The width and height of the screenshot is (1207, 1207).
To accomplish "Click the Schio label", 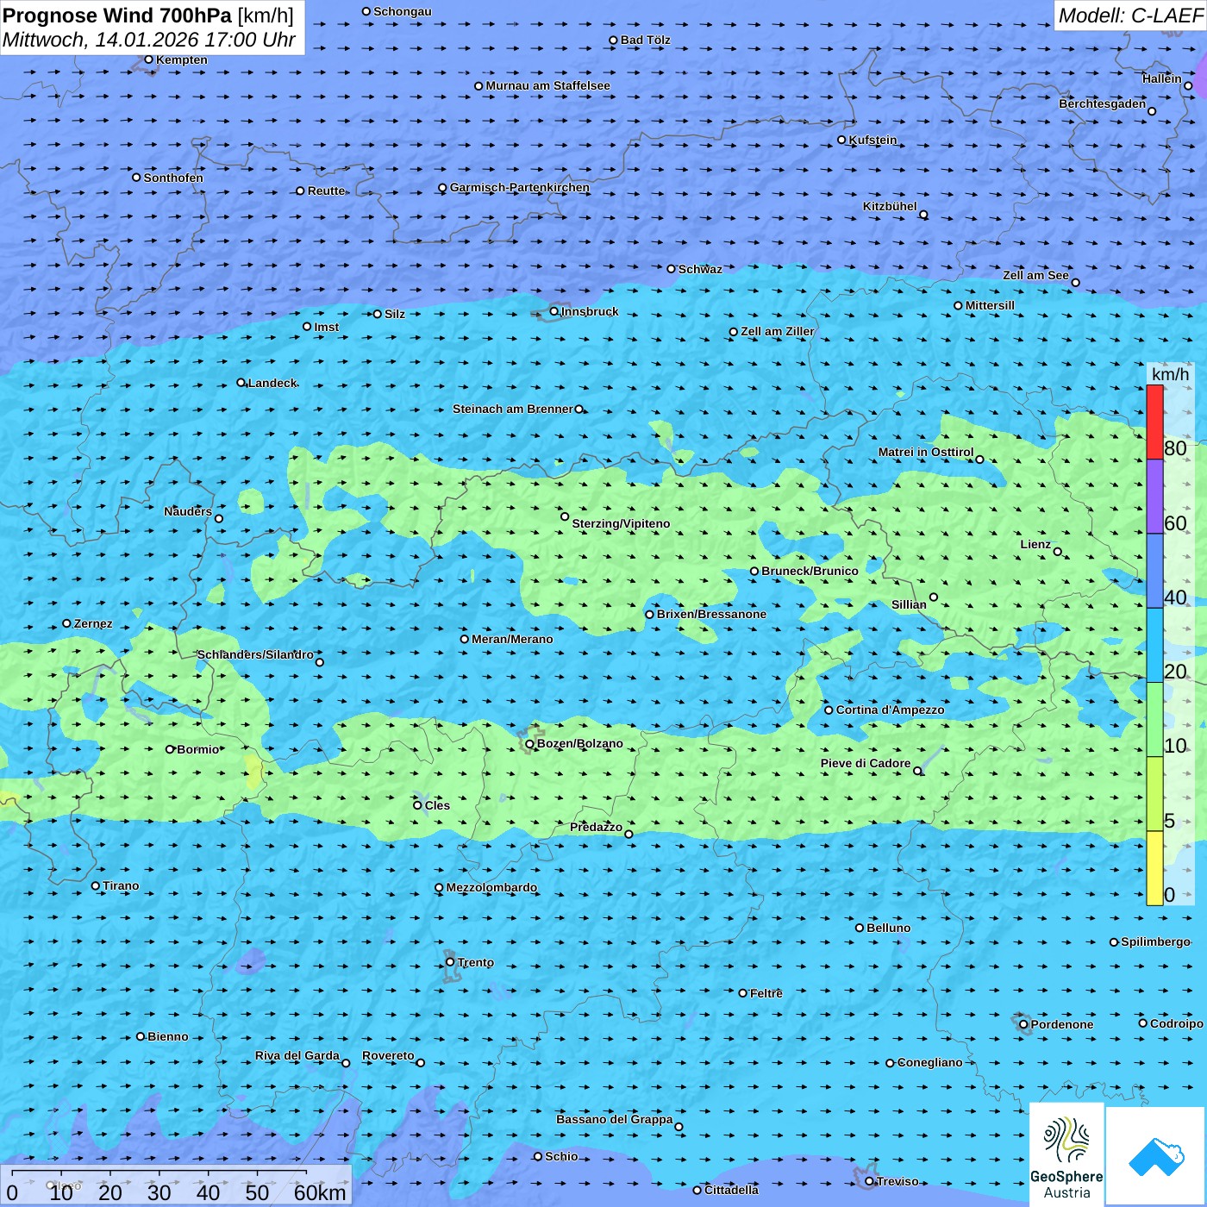I will point(561,1156).
